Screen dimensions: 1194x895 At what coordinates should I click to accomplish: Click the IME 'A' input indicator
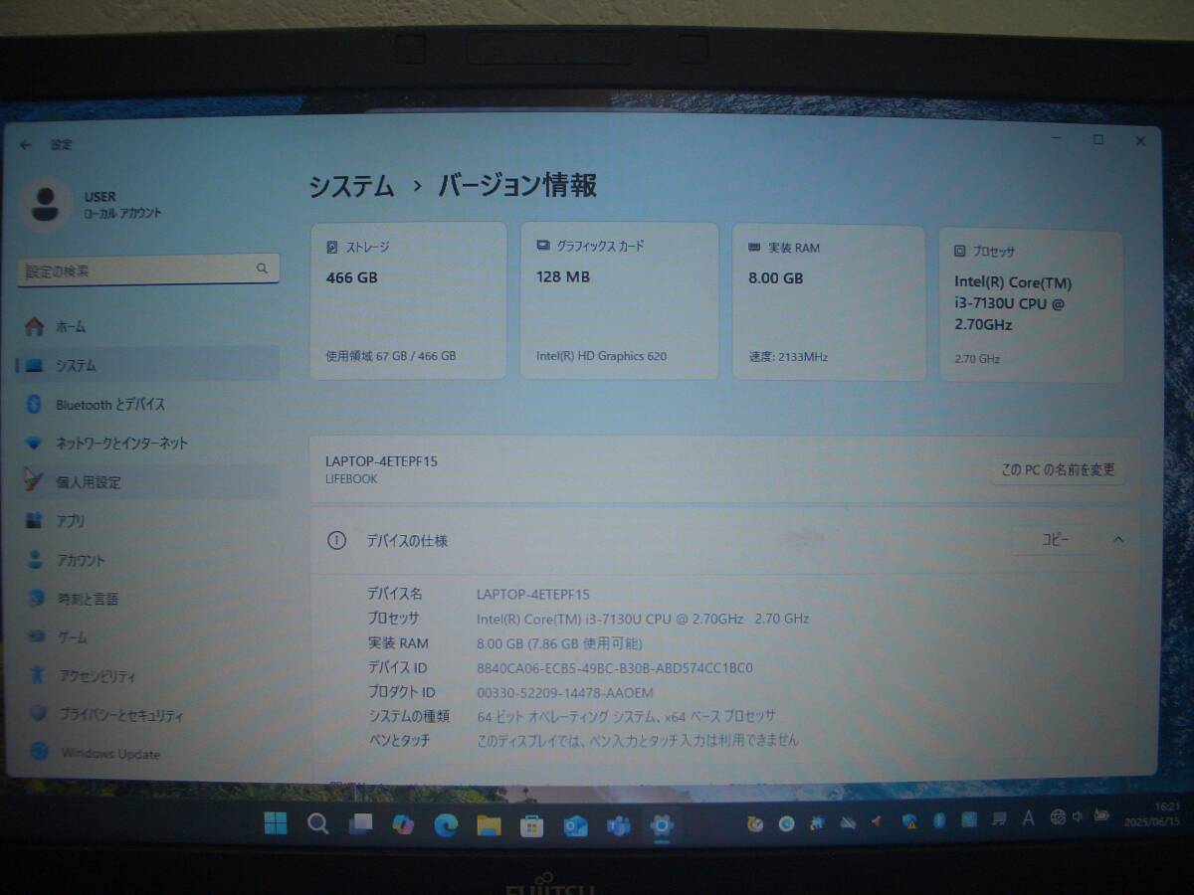tap(1028, 818)
